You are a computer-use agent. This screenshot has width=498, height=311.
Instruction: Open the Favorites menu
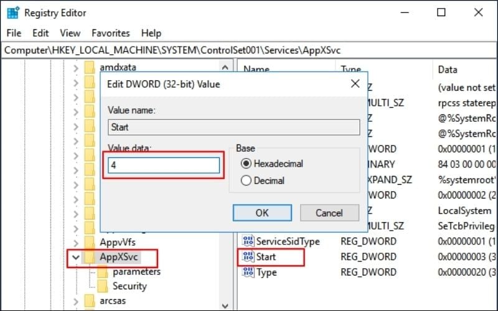pos(111,33)
